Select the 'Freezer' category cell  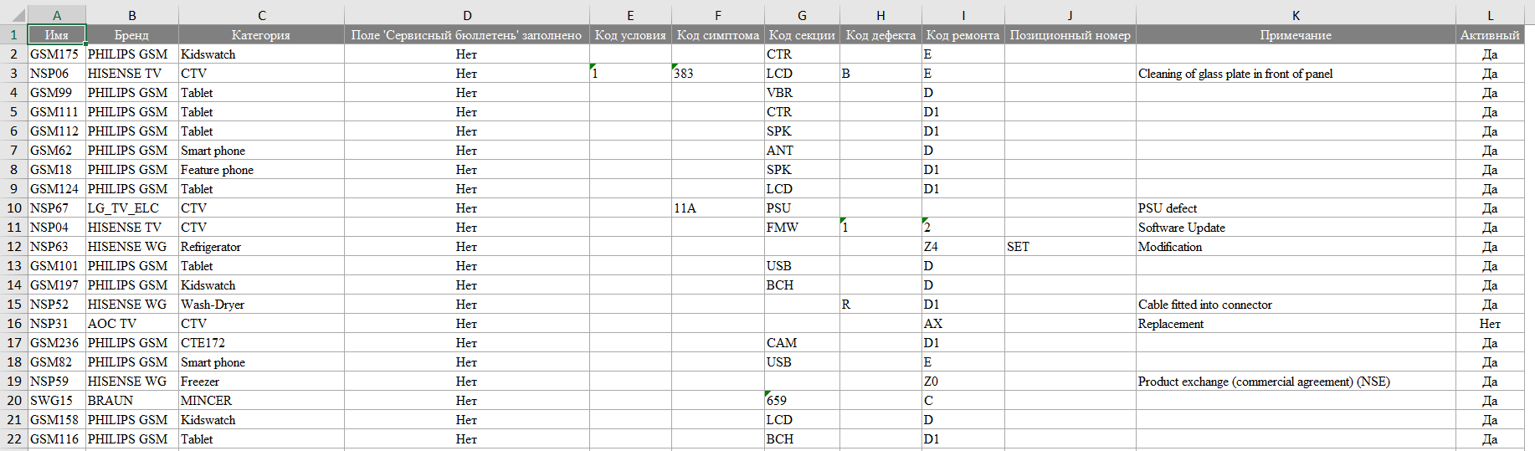point(261,381)
